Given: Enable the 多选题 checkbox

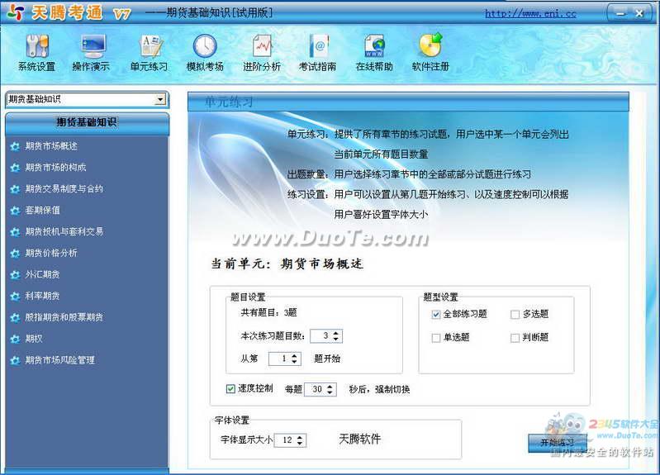Looking at the screenshot, I should (515, 315).
